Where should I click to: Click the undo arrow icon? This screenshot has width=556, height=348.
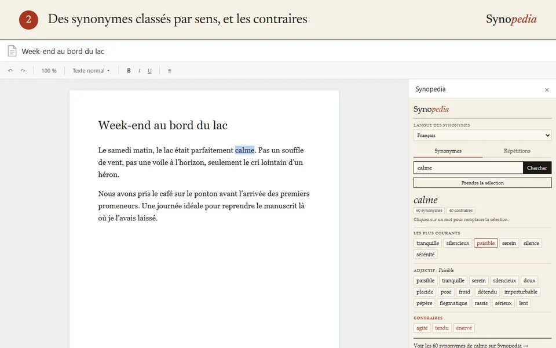pos(10,71)
